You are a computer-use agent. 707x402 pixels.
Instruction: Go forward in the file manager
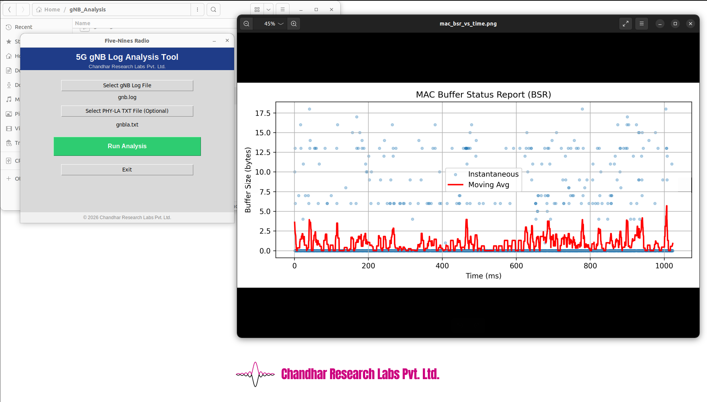coord(23,10)
